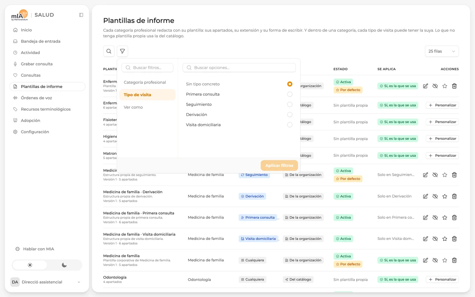The width and height of the screenshot is (475, 297).
Task: Edit the Medicina de familia · Derivación template
Action: (426, 196)
